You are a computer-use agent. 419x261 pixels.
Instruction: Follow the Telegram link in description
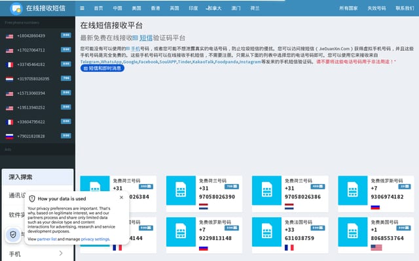pos(90,61)
